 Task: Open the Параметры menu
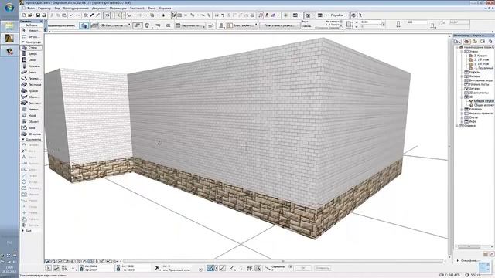tap(118, 8)
